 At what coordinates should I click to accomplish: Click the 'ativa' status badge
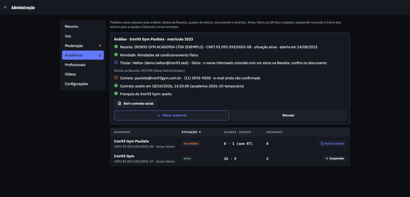187,159
